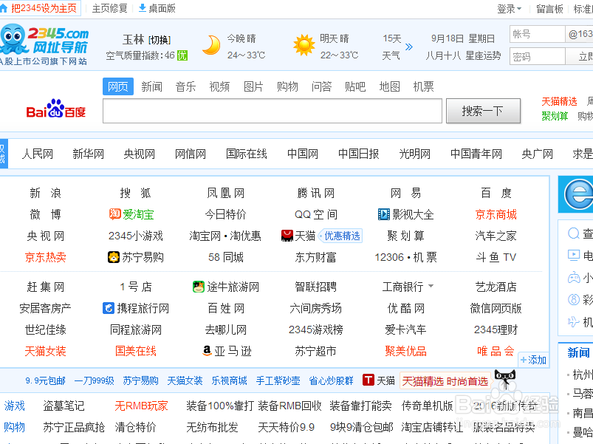Screen dimensions: 593x444
Task: Click the large blue browser e icon
Action: tap(578, 195)
